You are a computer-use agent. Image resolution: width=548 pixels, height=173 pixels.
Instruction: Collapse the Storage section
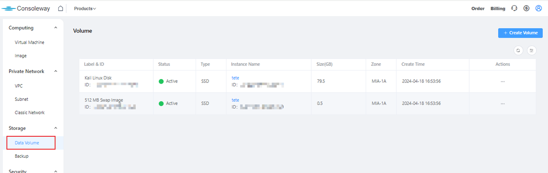56,128
